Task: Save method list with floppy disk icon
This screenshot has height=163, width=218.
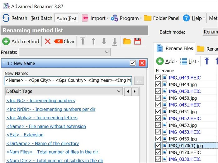Action: [x=138, y=41]
